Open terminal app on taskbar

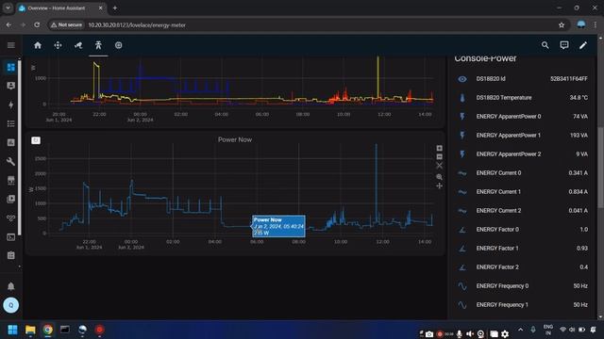[x=65, y=330]
